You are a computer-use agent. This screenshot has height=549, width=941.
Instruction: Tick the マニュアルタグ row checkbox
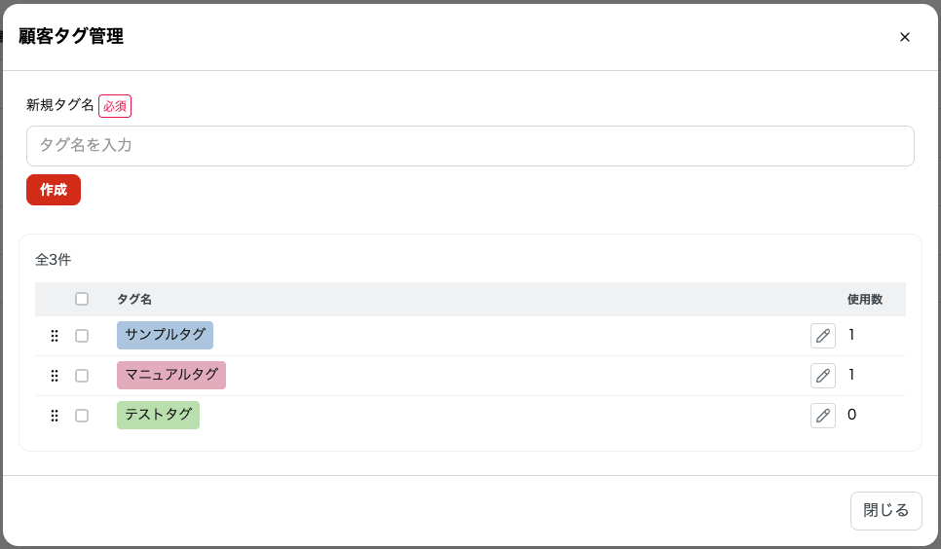tap(82, 376)
